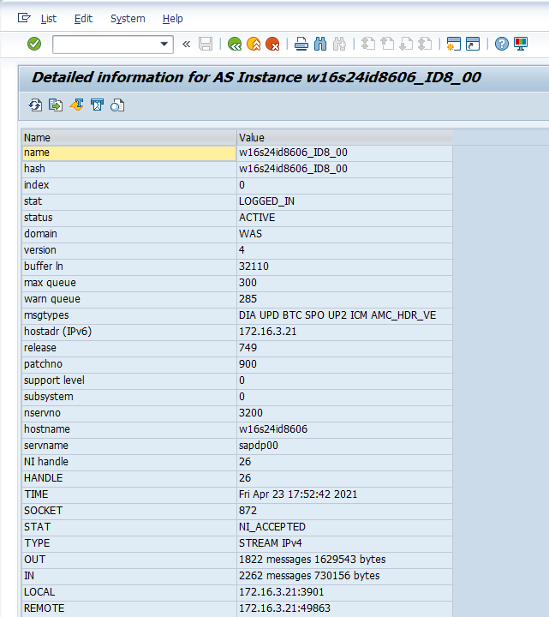
Task: Click inside the command input field
Action: tap(104, 44)
